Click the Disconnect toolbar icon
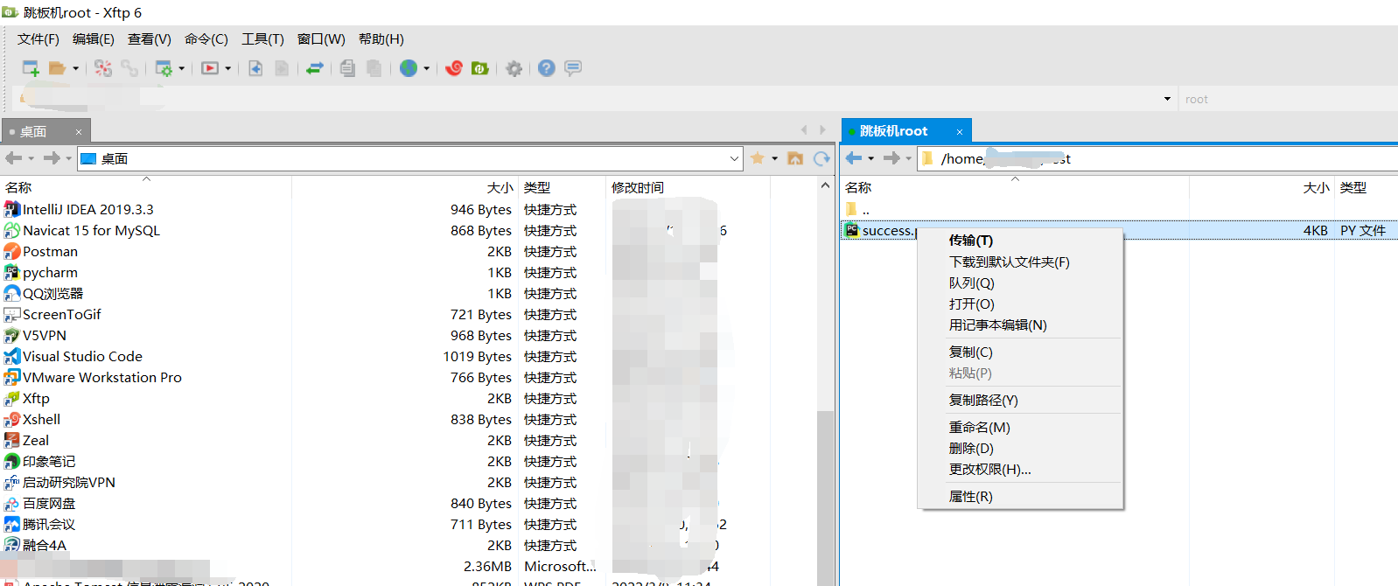Screen dimensions: 1398x586 tap(103, 68)
